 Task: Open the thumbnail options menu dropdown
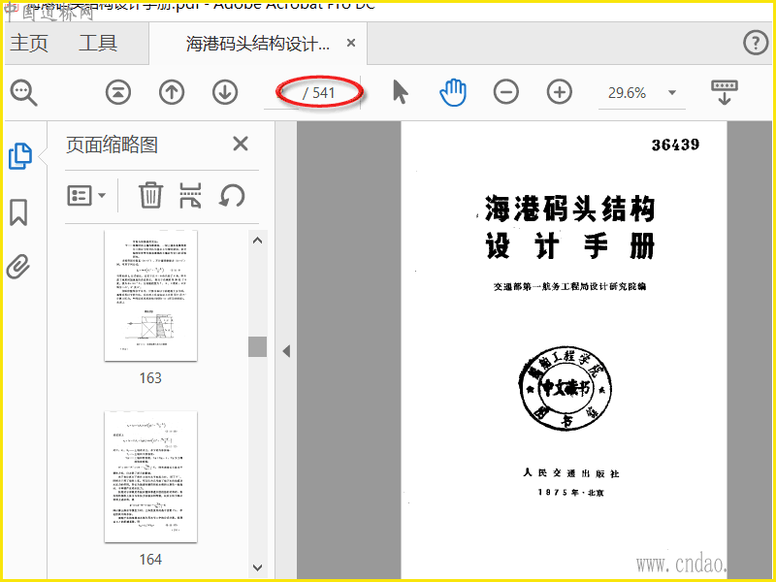tap(86, 196)
